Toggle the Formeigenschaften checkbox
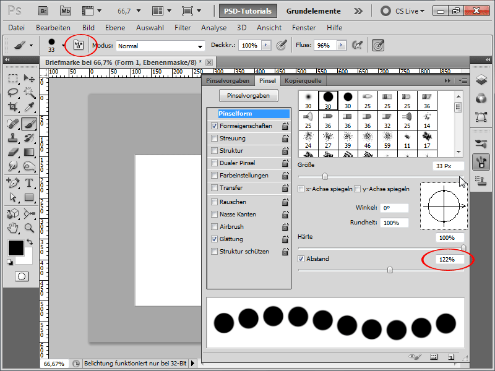The image size is (495, 371). [214, 126]
